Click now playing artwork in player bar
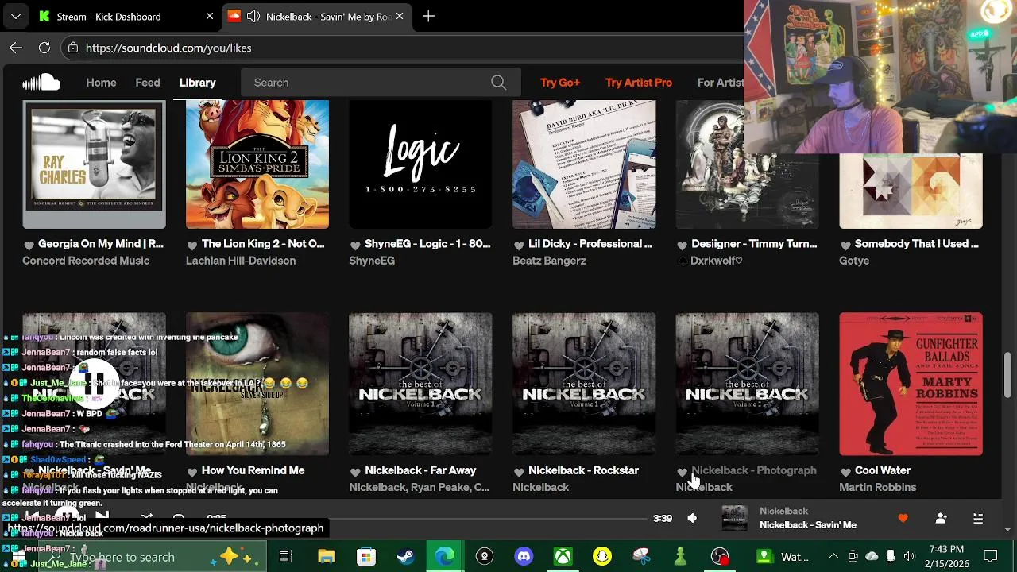1017x572 pixels. (x=734, y=518)
